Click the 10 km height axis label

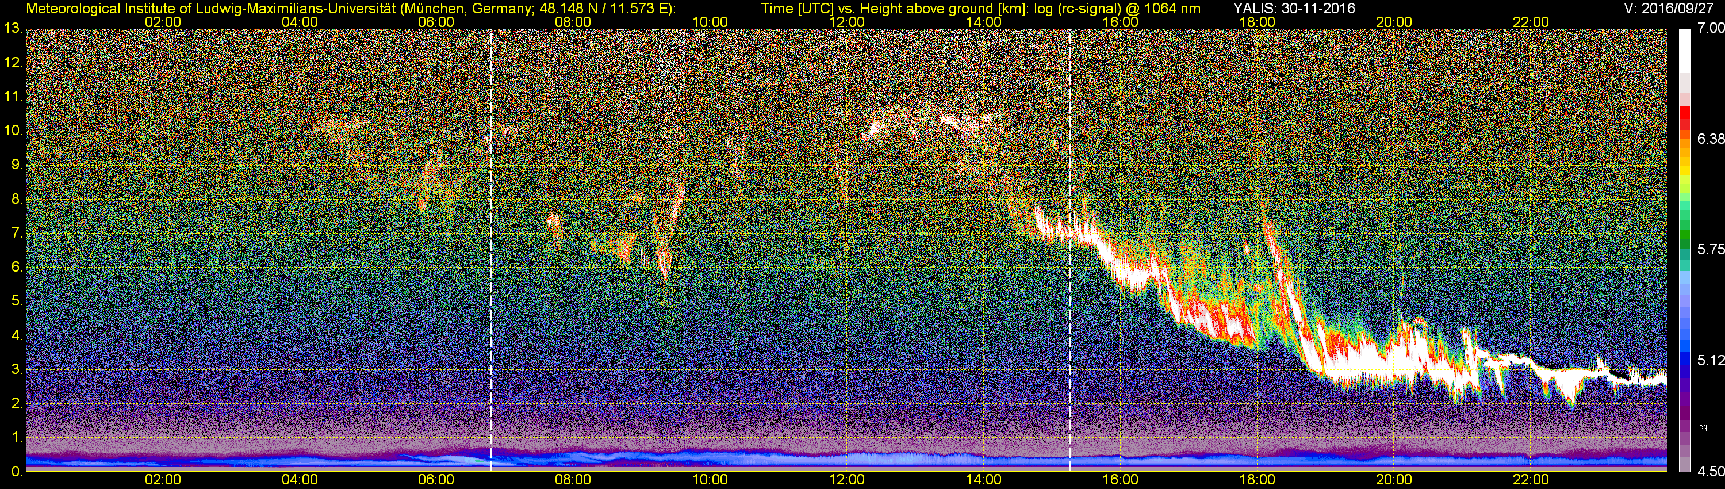12,131
